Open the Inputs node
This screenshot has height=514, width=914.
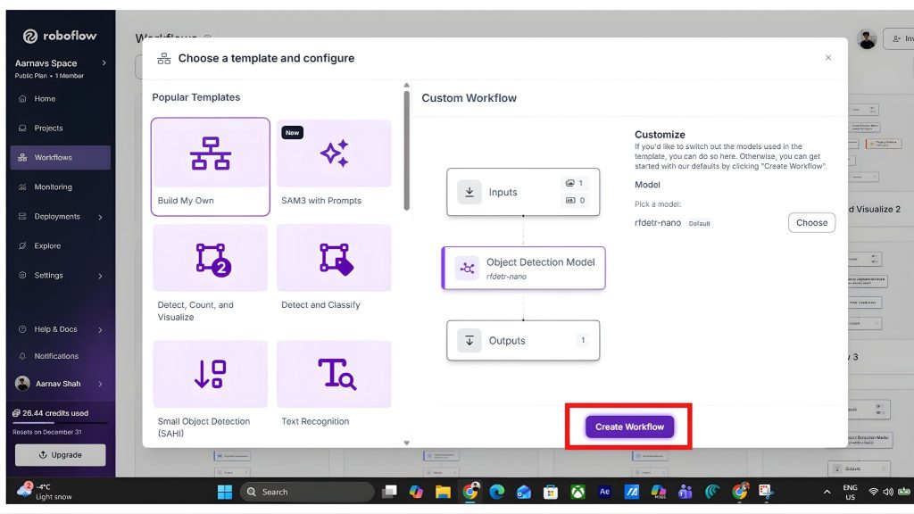(x=523, y=192)
